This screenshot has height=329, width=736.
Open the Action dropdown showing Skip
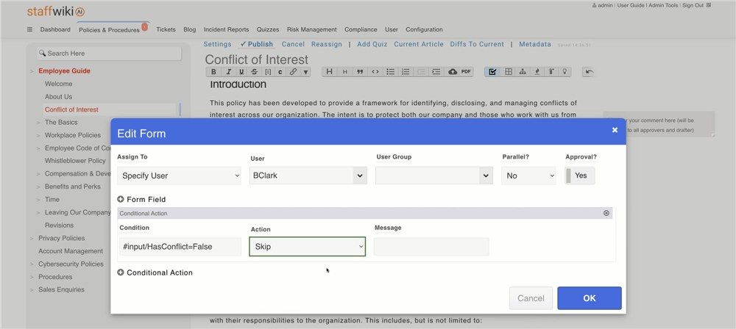point(308,247)
